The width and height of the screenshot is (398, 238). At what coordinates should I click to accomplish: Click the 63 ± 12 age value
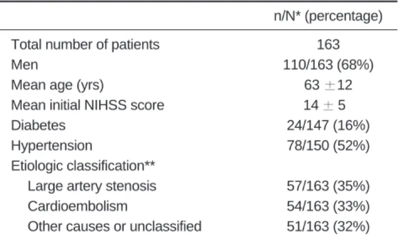point(328,85)
